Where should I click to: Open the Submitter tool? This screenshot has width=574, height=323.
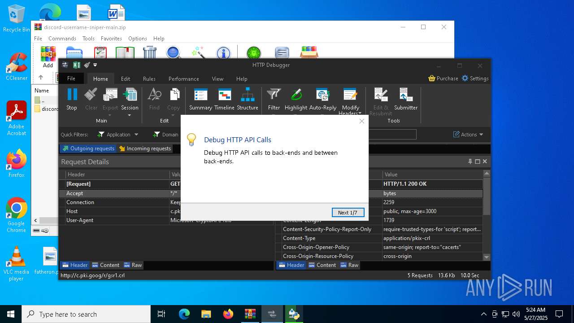[406, 100]
